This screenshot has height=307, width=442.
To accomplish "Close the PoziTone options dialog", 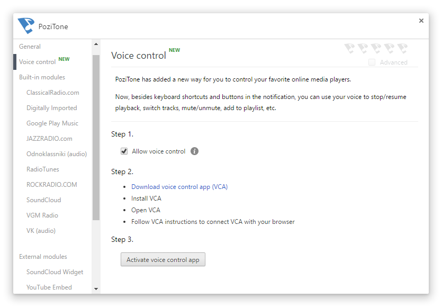I will 421,21.
